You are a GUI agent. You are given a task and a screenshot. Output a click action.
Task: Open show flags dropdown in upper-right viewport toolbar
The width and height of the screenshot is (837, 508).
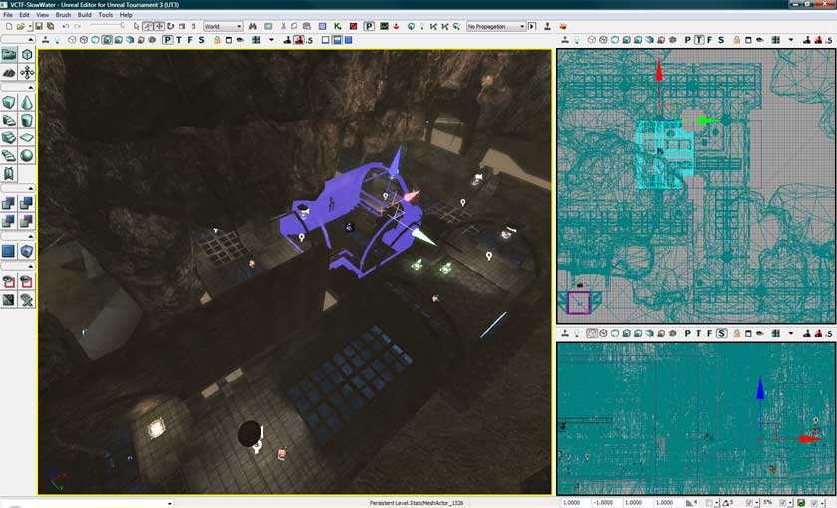(791, 40)
